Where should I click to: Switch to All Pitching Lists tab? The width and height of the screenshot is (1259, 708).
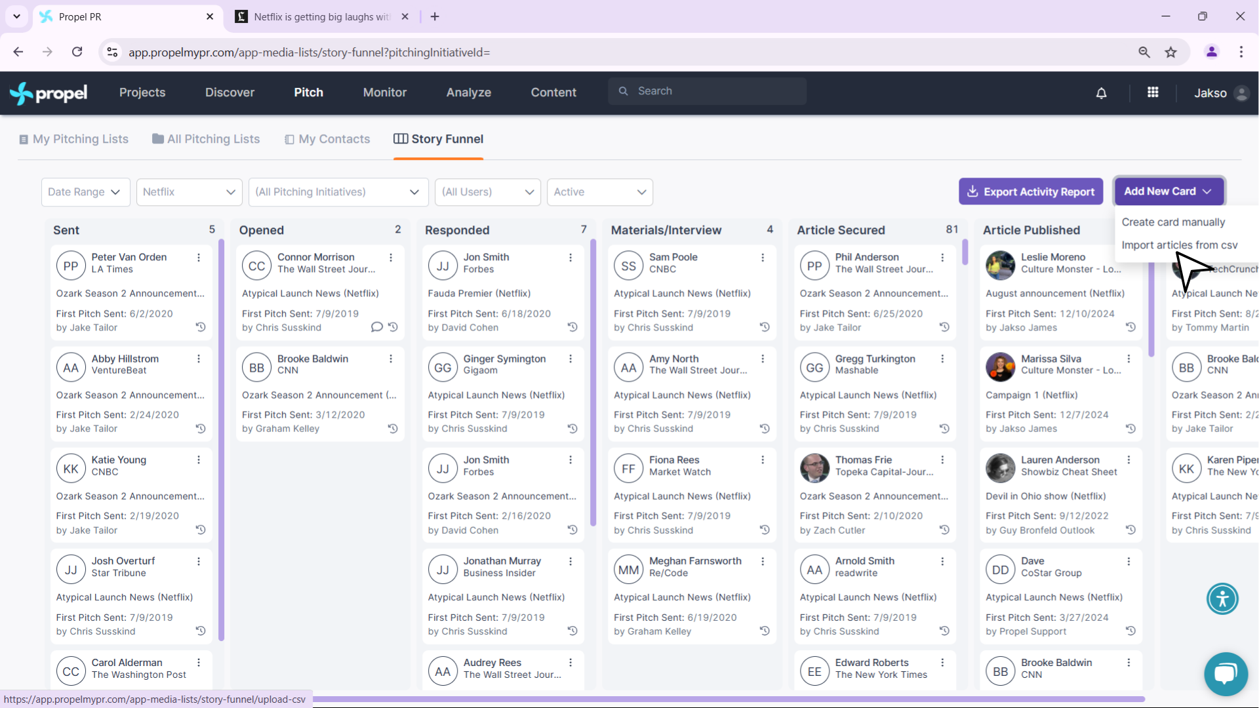click(206, 139)
